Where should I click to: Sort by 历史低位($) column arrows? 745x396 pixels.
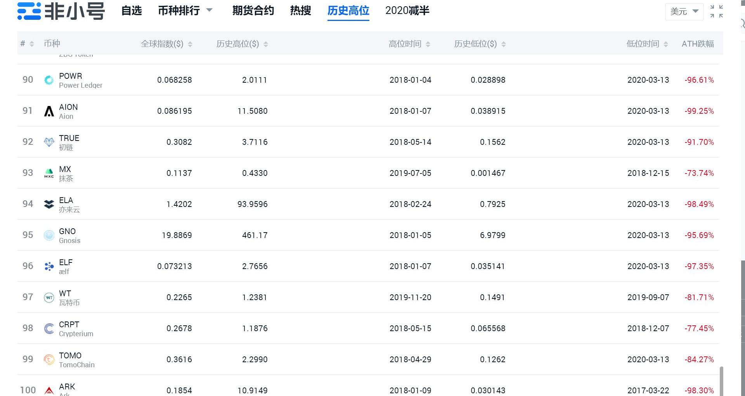pos(503,44)
